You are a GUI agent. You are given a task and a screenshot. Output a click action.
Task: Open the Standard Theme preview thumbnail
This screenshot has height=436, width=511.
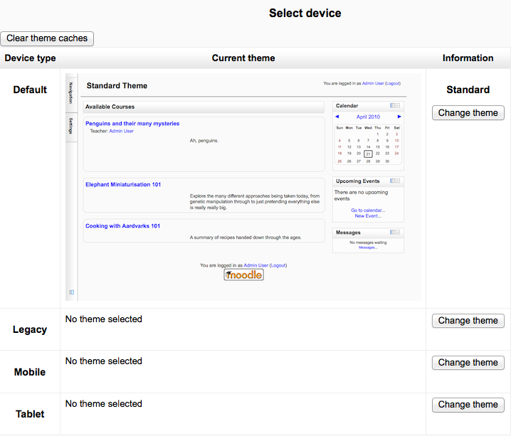point(243,187)
